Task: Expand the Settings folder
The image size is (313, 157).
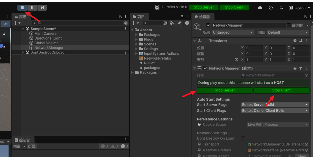Action: [x=137, y=49]
